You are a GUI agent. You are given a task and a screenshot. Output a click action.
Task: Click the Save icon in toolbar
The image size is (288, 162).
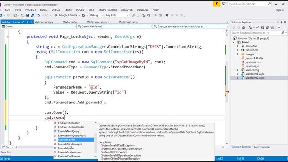[x=27, y=15]
